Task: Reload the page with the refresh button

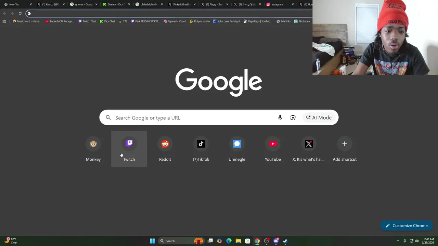Action: (20, 13)
